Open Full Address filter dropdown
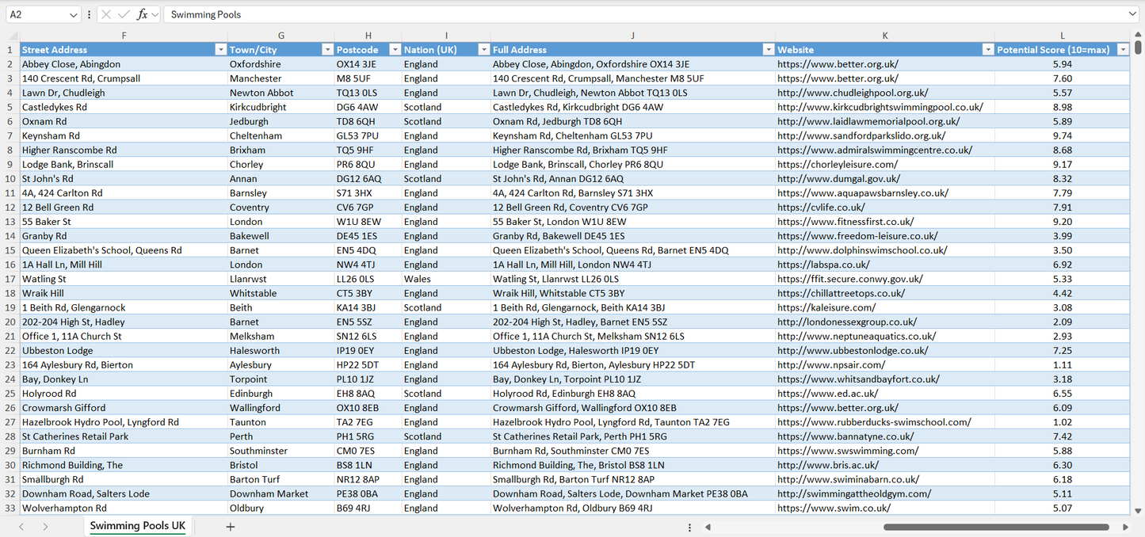The image size is (1145, 537). click(768, 50)
